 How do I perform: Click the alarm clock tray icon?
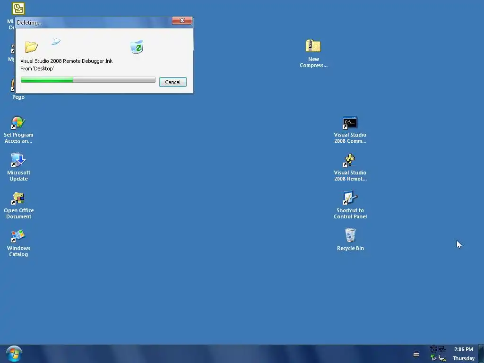(x=433, y=349)
